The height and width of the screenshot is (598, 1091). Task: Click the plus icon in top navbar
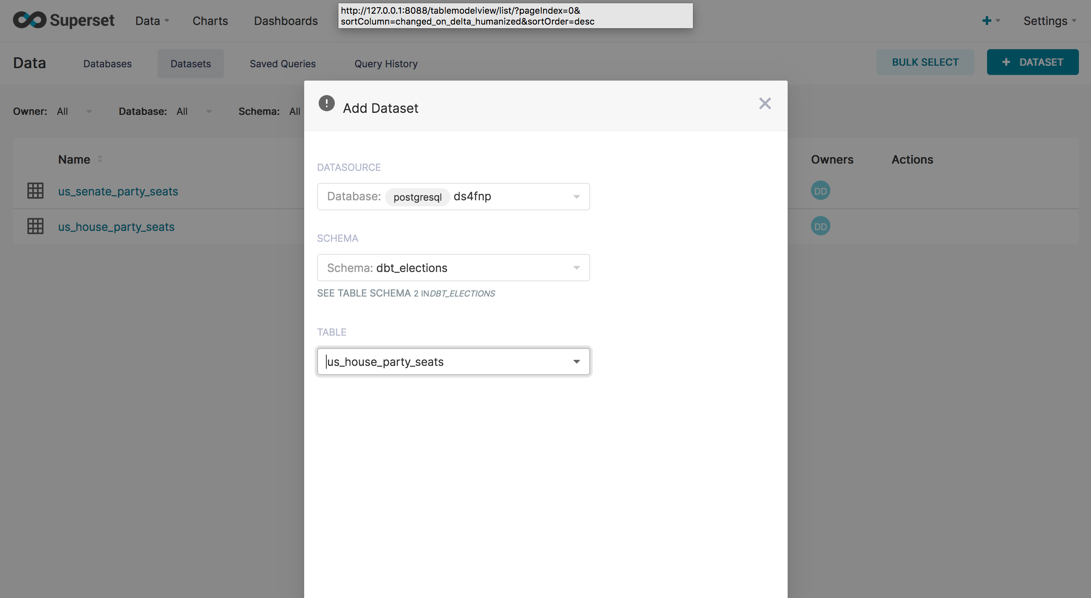pyautogui.click(x=986, y=20)
